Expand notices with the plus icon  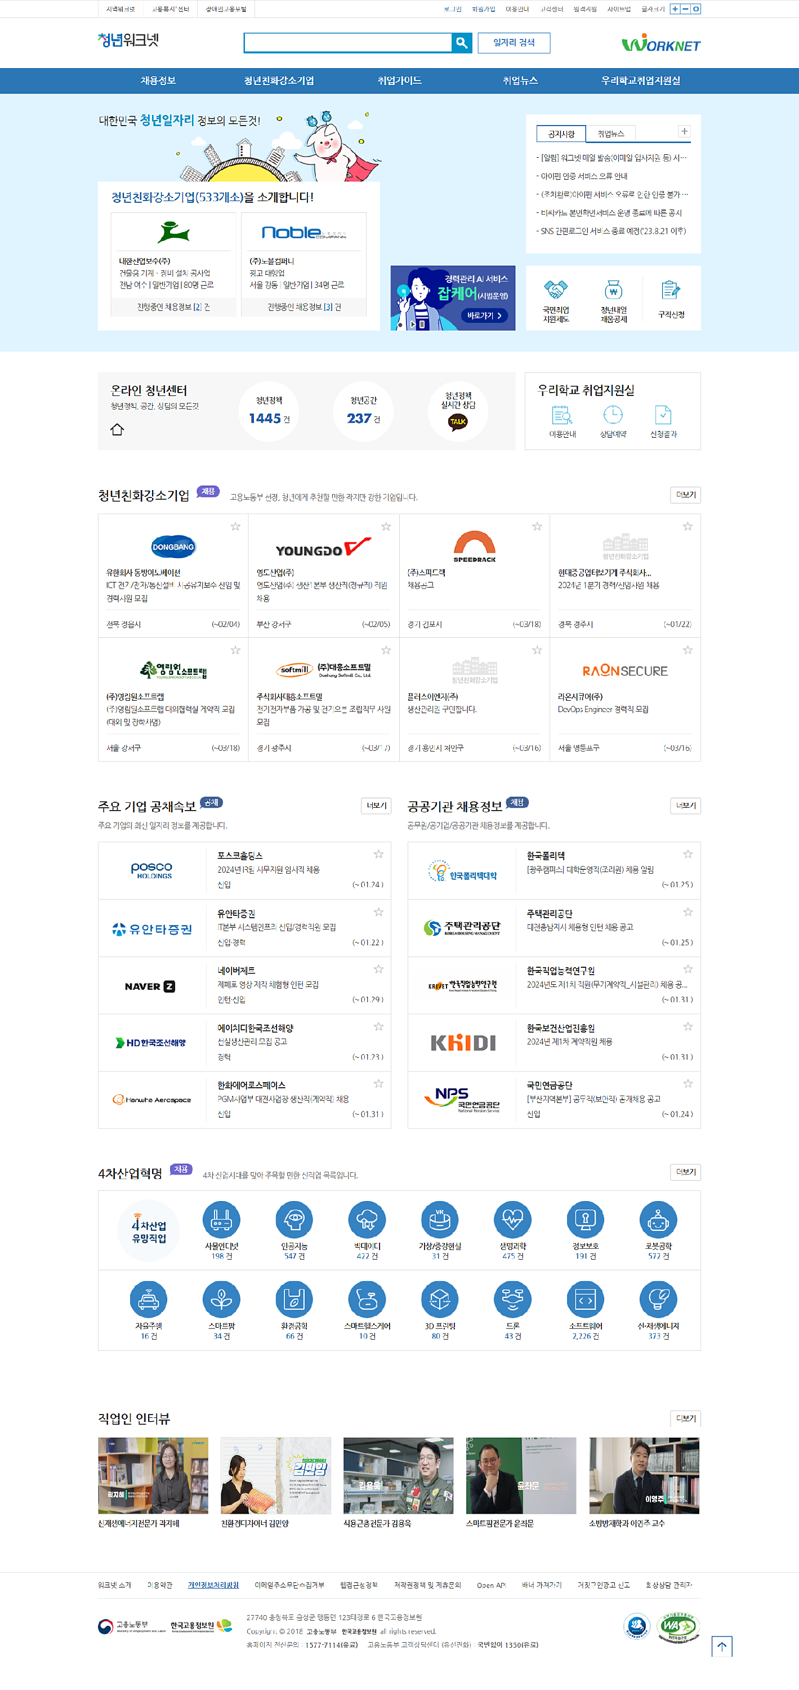[684, 131]
